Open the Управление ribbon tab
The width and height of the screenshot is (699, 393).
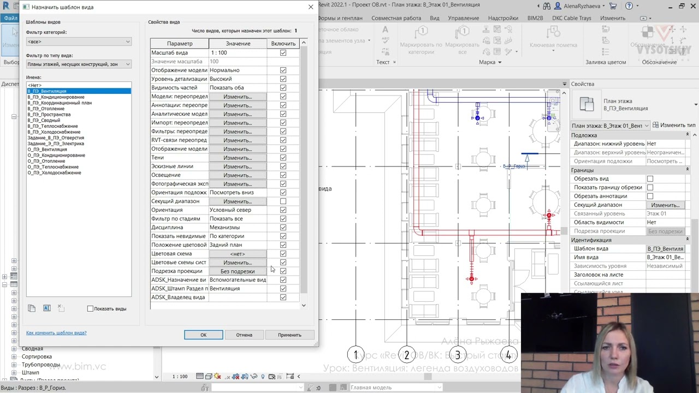point(463,18)
